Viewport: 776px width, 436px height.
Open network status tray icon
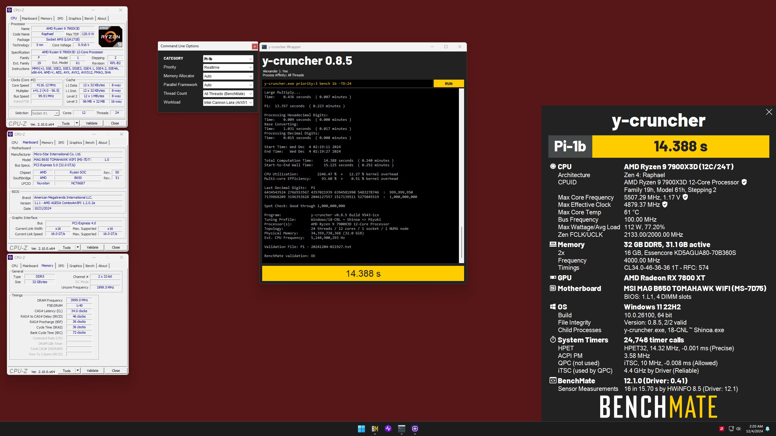(x=731, y=428)
